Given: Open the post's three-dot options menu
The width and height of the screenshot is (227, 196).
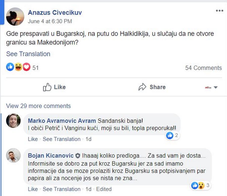Looking at the screenshot, I should pos(219,11).
